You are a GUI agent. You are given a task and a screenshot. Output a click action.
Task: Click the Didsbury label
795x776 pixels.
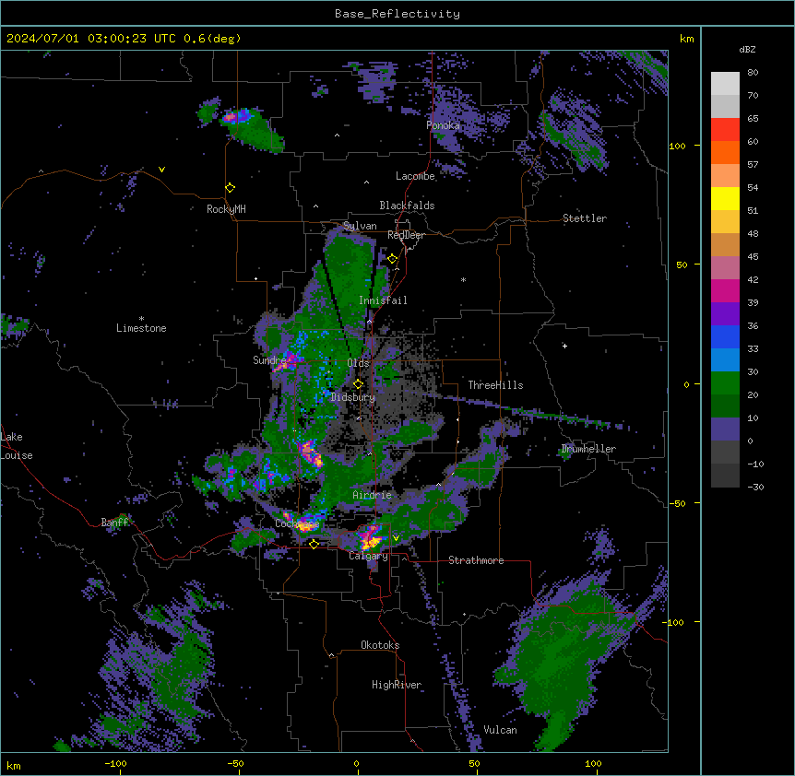(352, 397)
